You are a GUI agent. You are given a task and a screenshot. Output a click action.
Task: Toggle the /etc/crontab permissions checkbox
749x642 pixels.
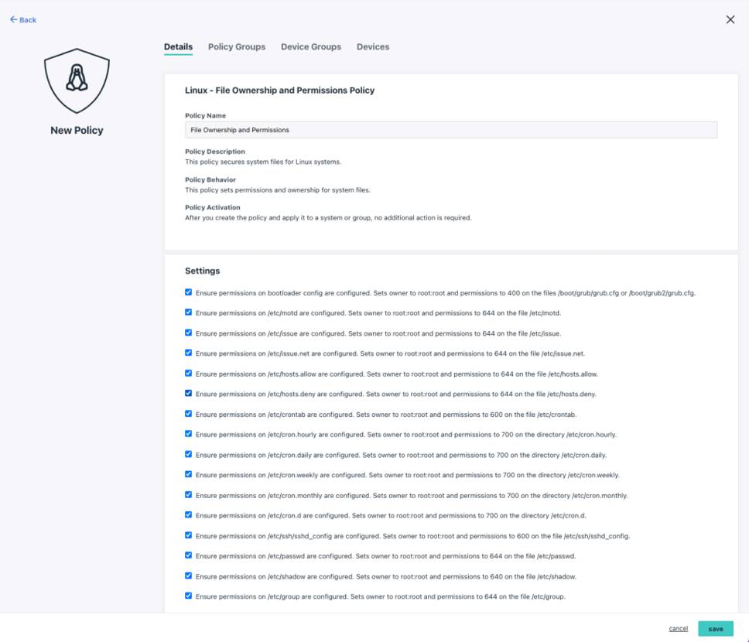point(188,415)
